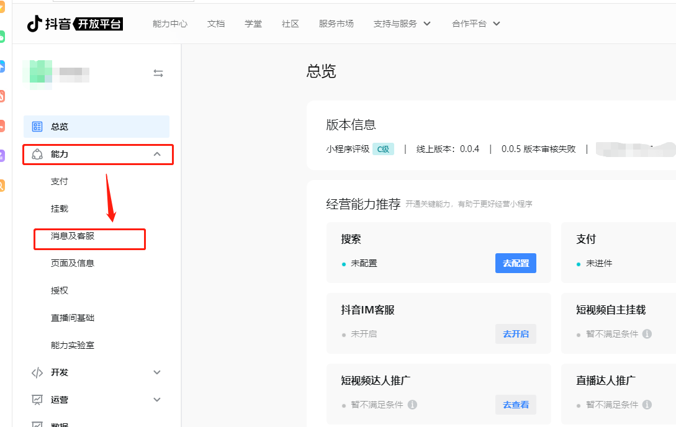676x427 pixels.
Task: Open the 支持与服务 dropdown arrow
Action: tap(427, 24)
